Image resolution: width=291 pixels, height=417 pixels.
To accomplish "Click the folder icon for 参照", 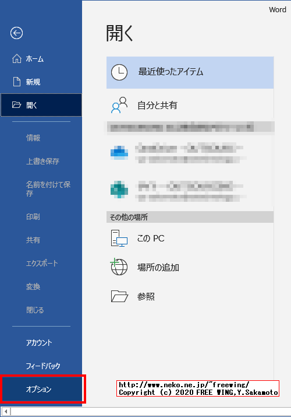I will [x=119, y=296].
